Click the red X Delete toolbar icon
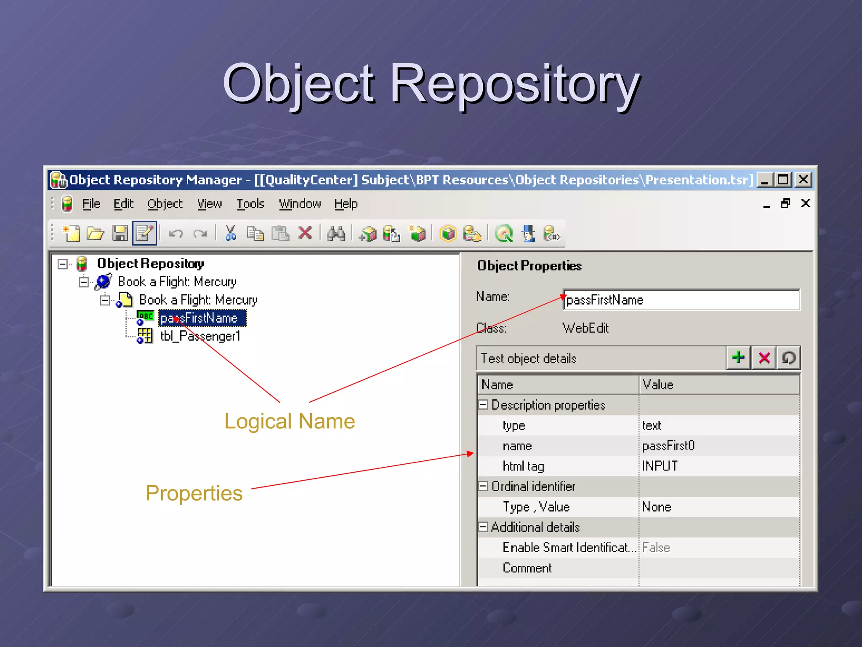The height and width of the screenshot is (647, 862). pyautogui.click(x=305, y=233)
